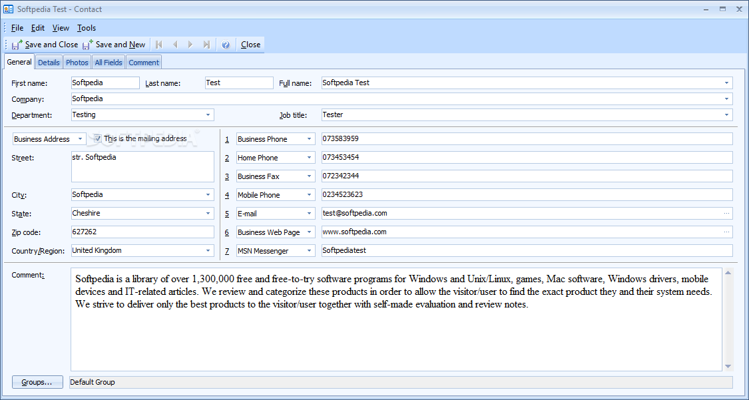Expand the Full name dropdown
This screenshot has width=749, height=400.
(x=726, y=83)
